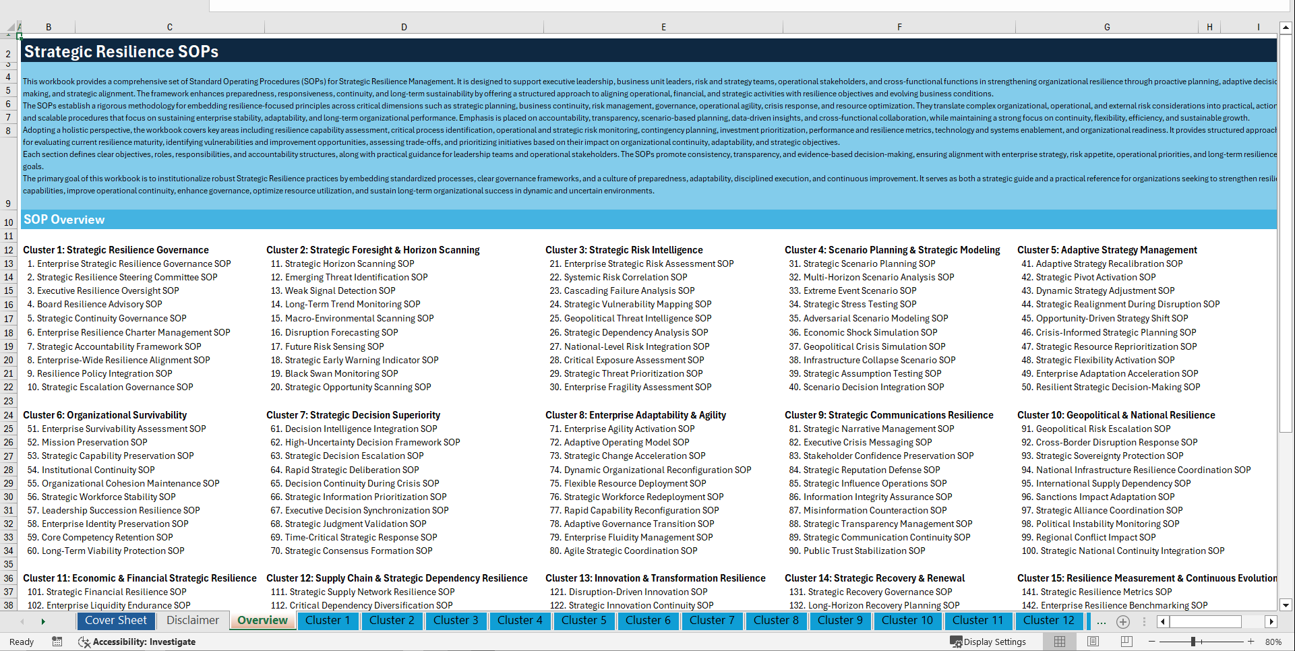Image resolution: width=1295 pixels, height=651 pixels.
Task: Click the Strategic Resilience SOPs title
Action: pos(121,52)
